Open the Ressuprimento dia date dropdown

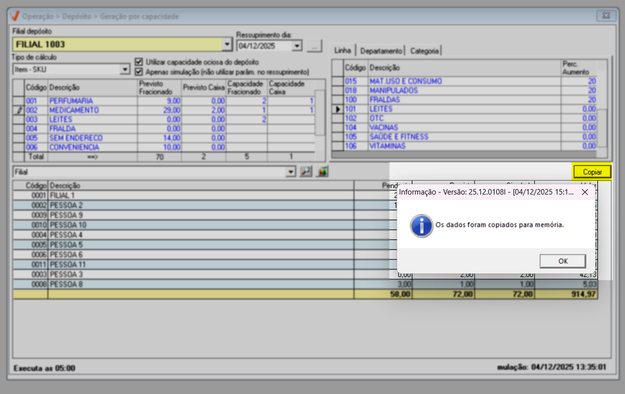pos(297,46)
